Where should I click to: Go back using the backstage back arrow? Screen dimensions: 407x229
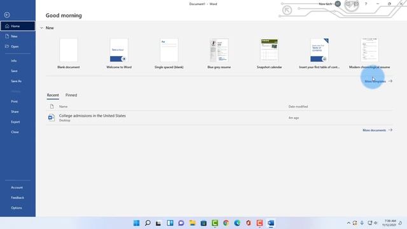(7, 15)
